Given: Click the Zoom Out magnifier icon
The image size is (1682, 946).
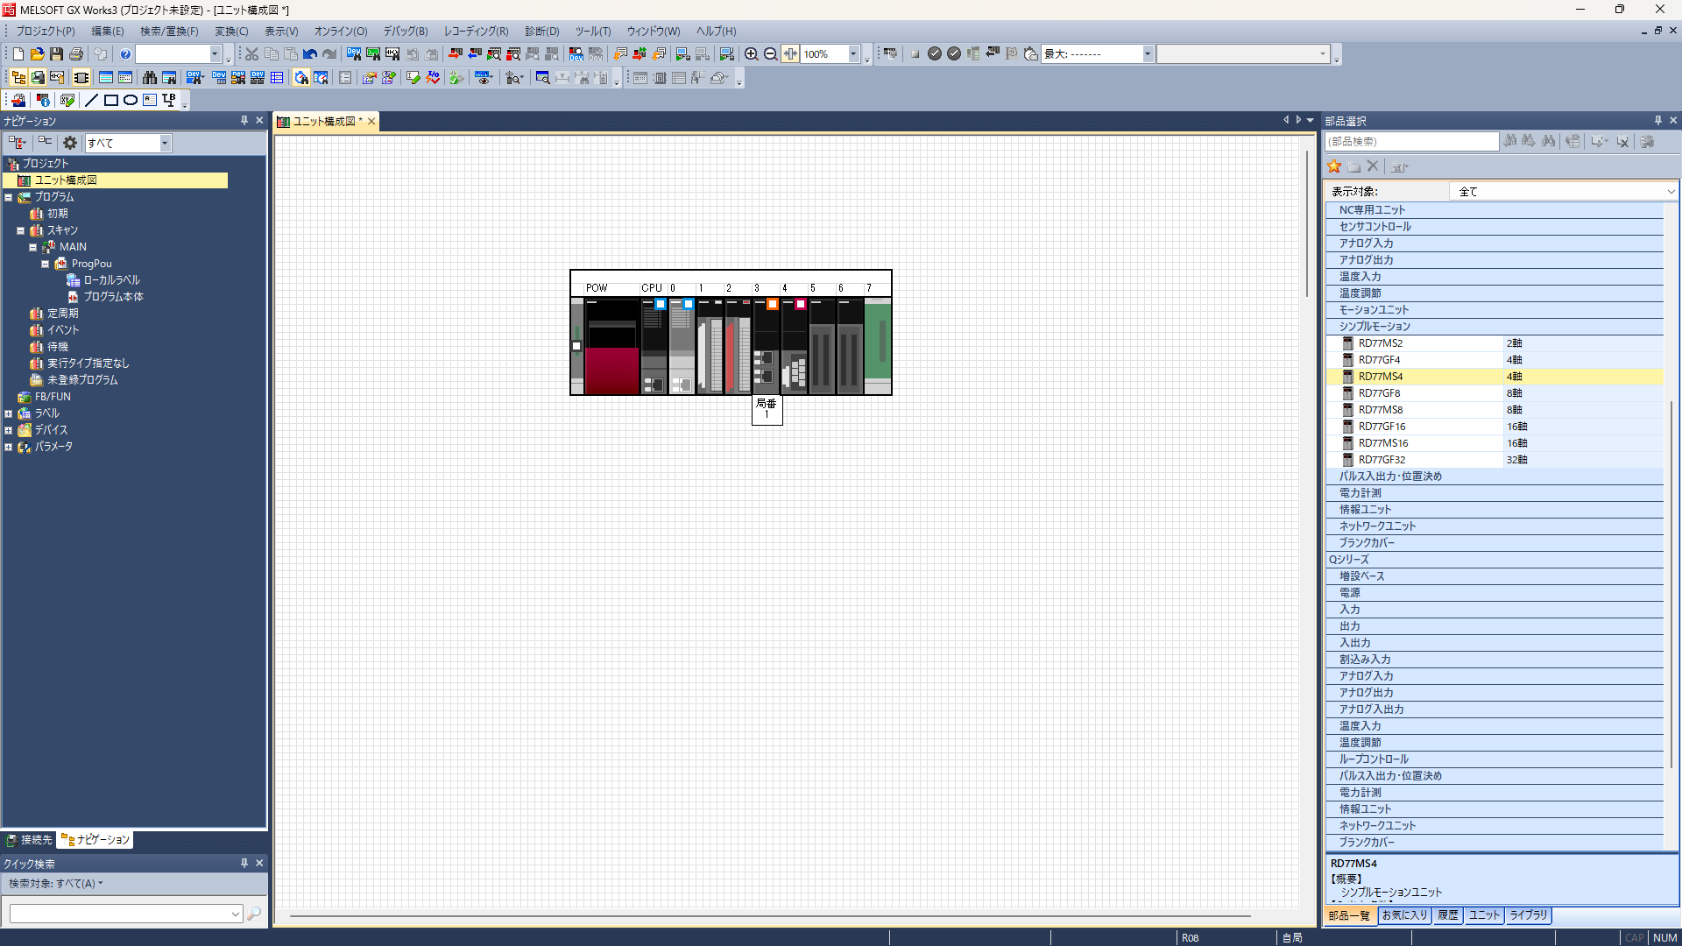Looking at the screenshot, I should point(770,54).
